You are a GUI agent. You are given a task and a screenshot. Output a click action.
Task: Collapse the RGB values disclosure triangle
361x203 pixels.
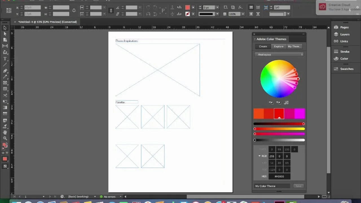[259, 156]
